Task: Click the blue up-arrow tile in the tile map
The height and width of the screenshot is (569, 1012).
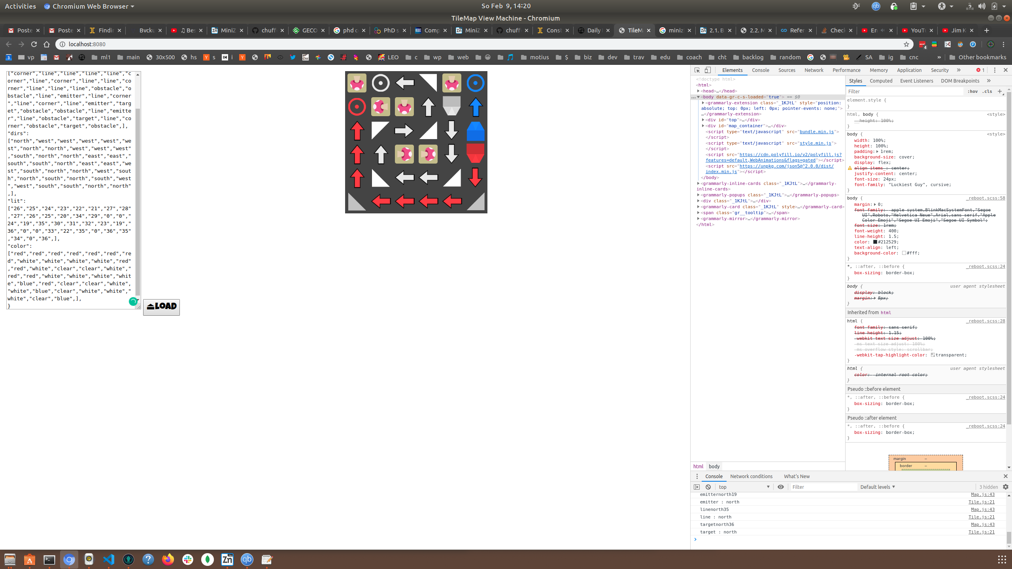Action: click(x=475, y=107)
